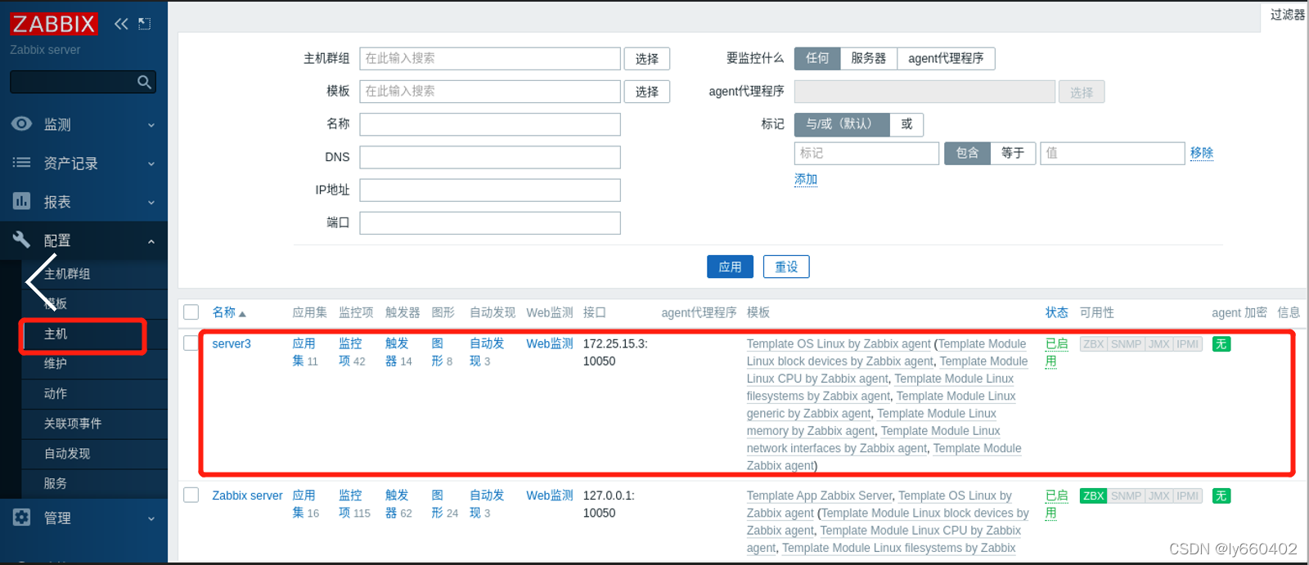Open 服务 in the sidebar
The image size is (1309, 565).
(56, 483)
